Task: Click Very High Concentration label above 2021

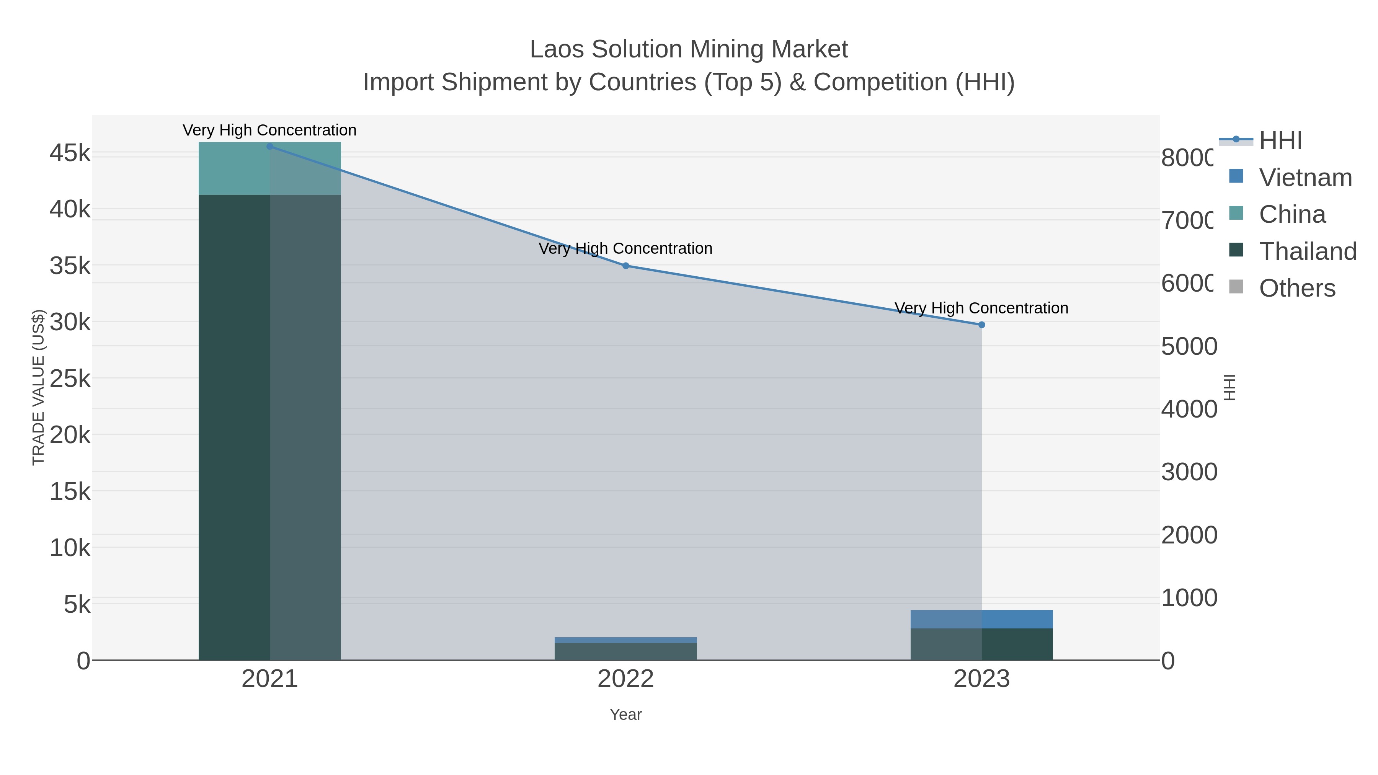Action: click(269, 130)
